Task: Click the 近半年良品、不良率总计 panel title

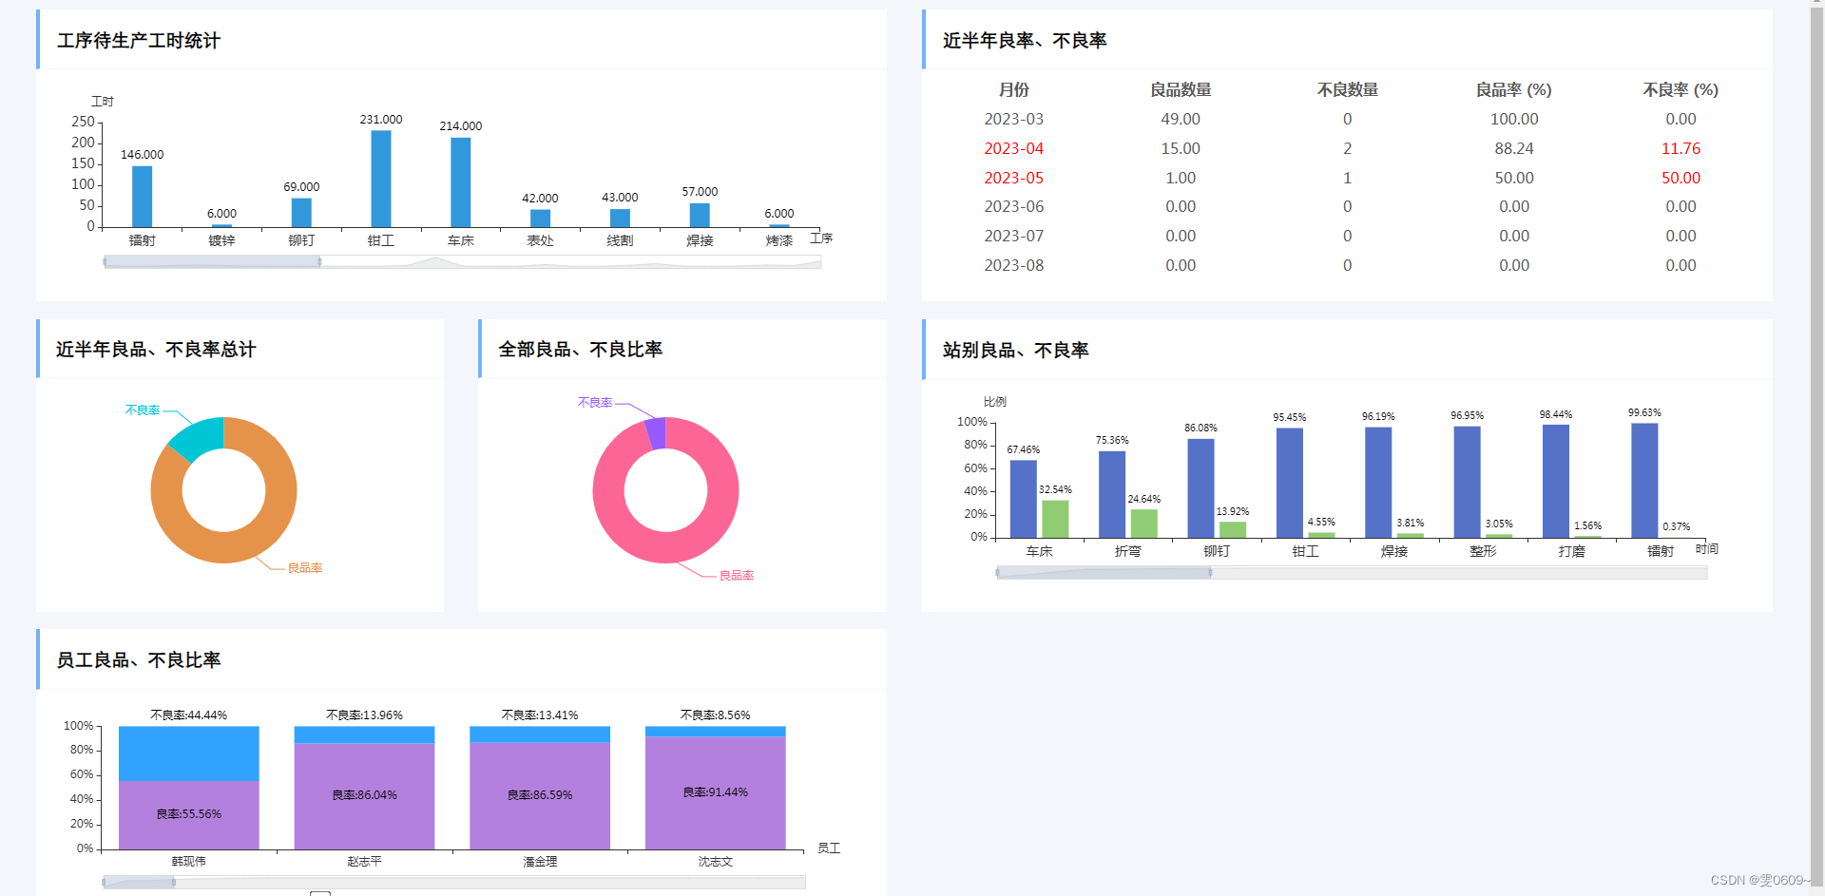Action: pos(154,350)
